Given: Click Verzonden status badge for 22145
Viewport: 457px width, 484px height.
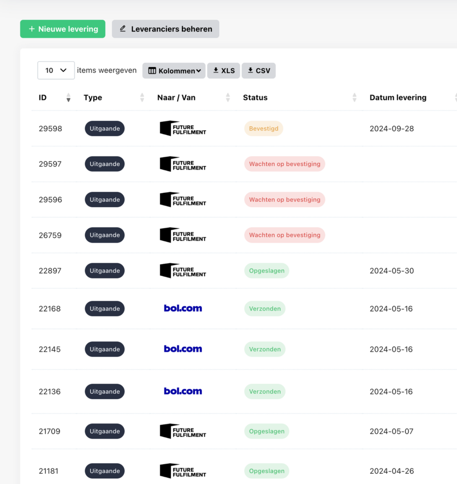Looking at the screenshot, I should point(265,349).
